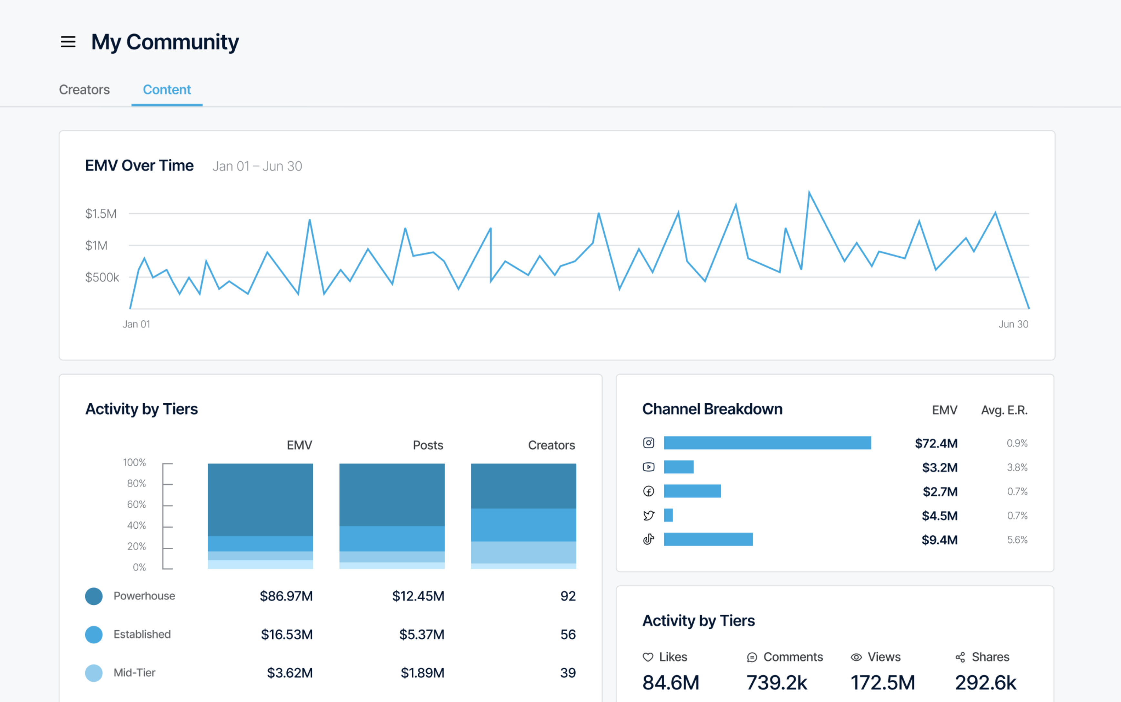Click the $9.4M TikTok EMV value

[940, 540]
